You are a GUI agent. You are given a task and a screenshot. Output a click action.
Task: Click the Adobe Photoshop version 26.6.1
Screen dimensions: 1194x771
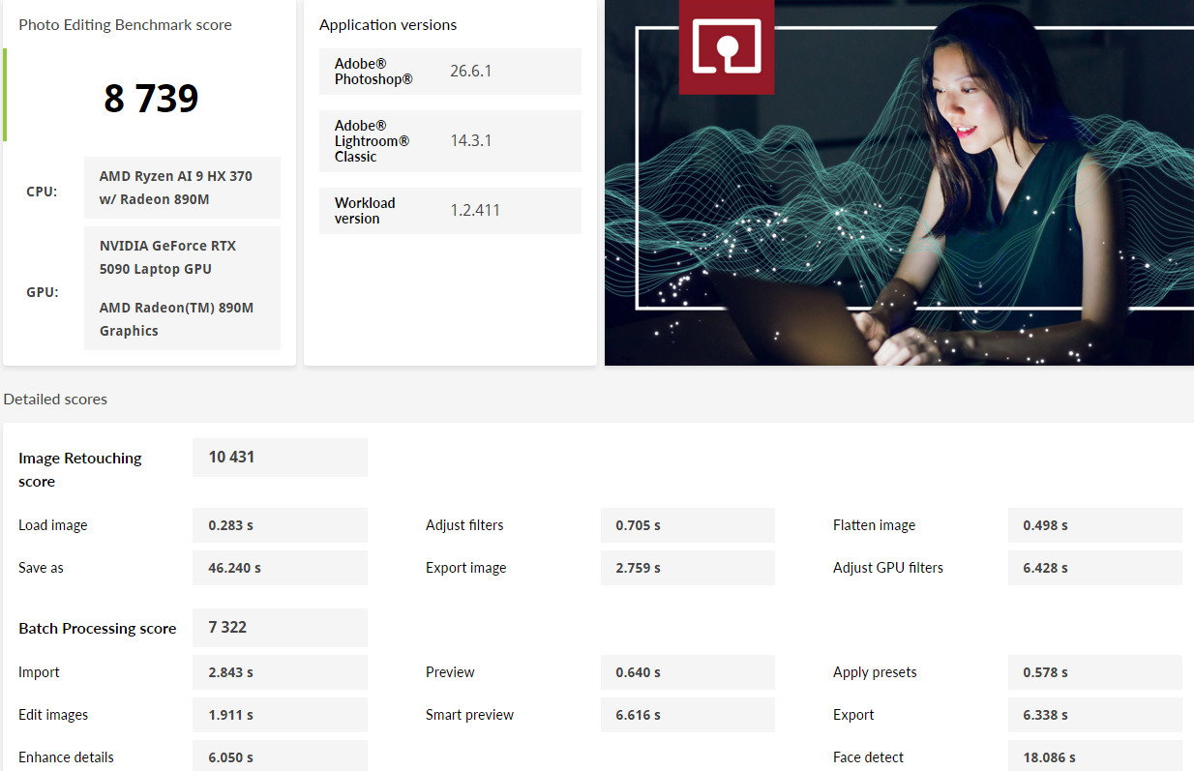tap(471, 71)
